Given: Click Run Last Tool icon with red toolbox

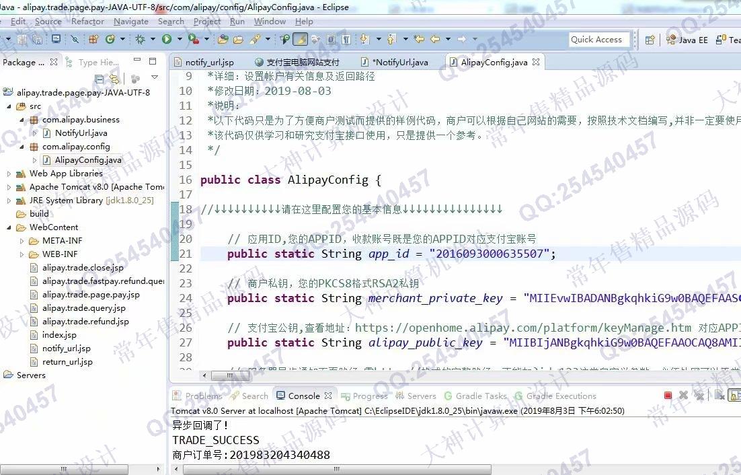Looking at the screenshot, I should [193, 39].
